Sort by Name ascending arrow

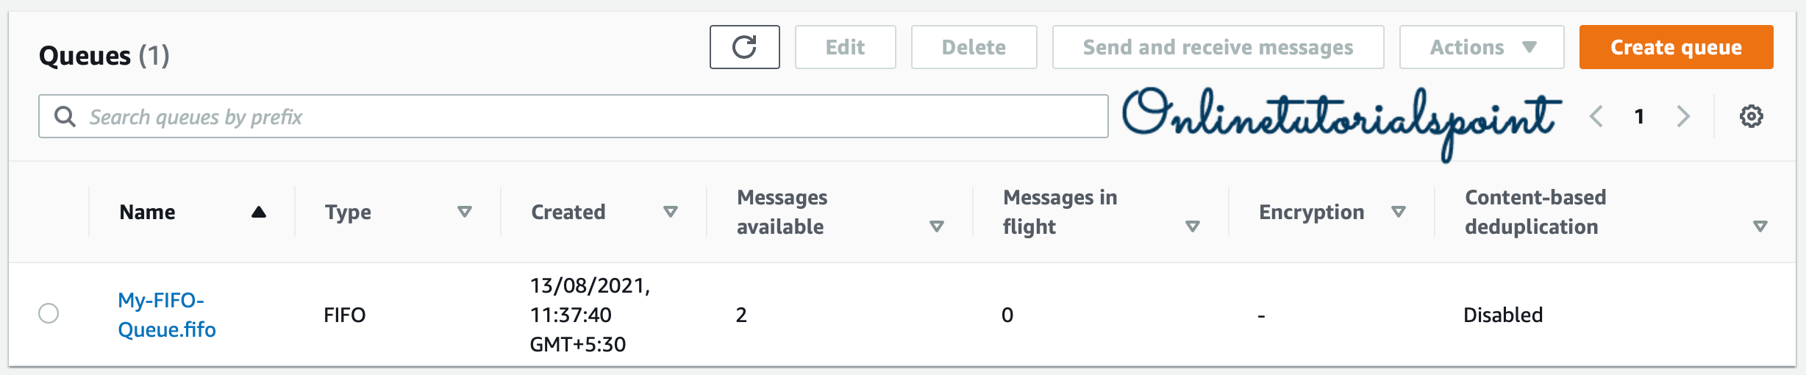[258, 213]
